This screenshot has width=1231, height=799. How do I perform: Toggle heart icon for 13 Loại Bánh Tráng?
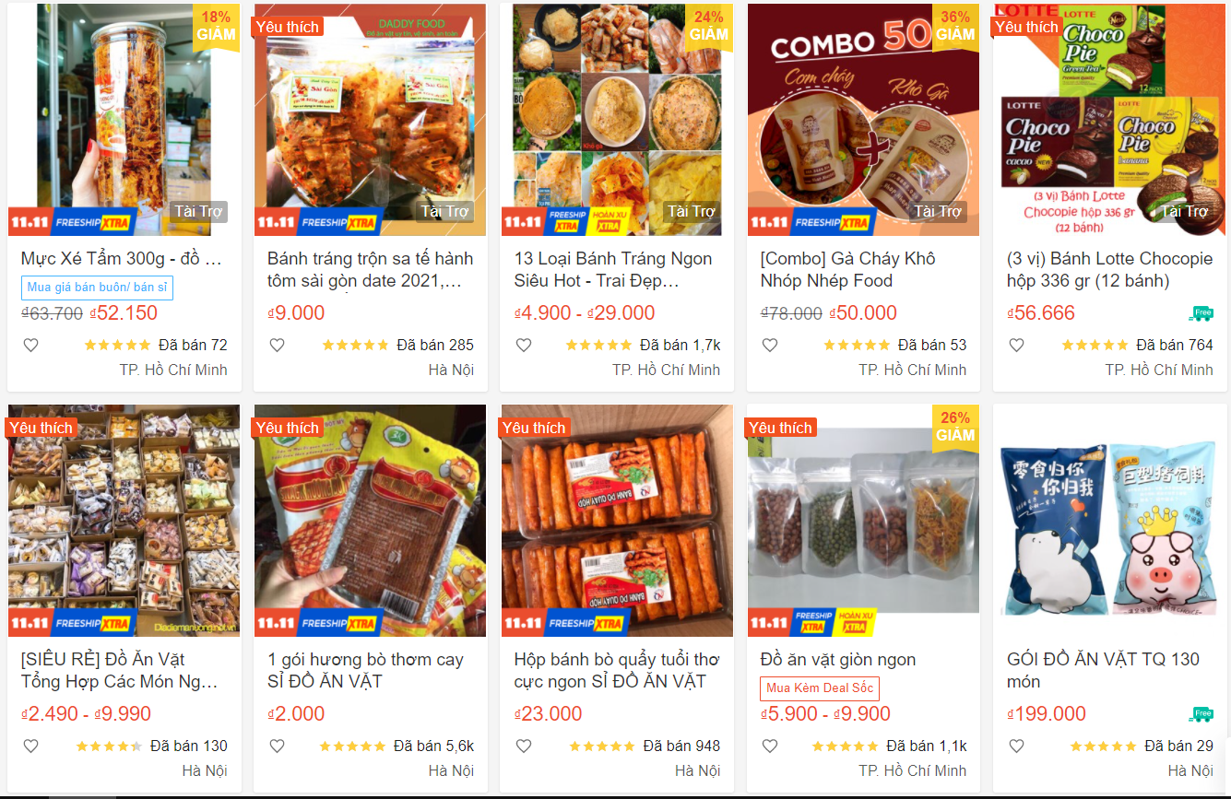tap(524, 346)
